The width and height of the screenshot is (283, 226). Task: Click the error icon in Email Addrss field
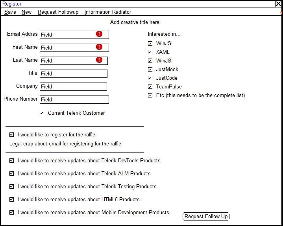(99, 34)
